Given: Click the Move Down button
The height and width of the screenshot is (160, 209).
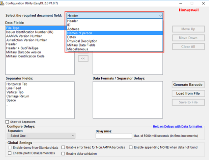Looking at the screenshot, I should 188,38.
